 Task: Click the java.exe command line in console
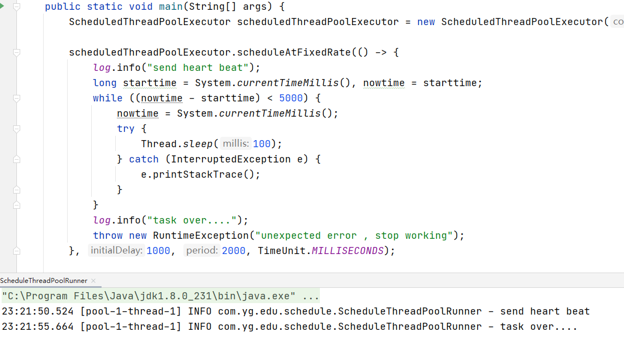(161, 297)
